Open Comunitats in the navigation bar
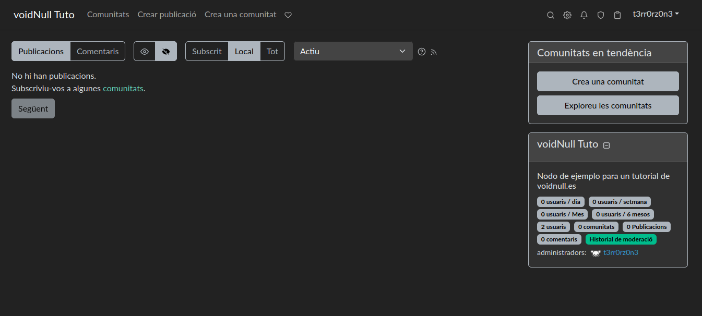This screenshot has height=316, width=702. tap(108, 15)
